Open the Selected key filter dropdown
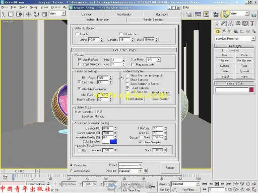Viewport: 258px width, 193px height. (185, 184)
